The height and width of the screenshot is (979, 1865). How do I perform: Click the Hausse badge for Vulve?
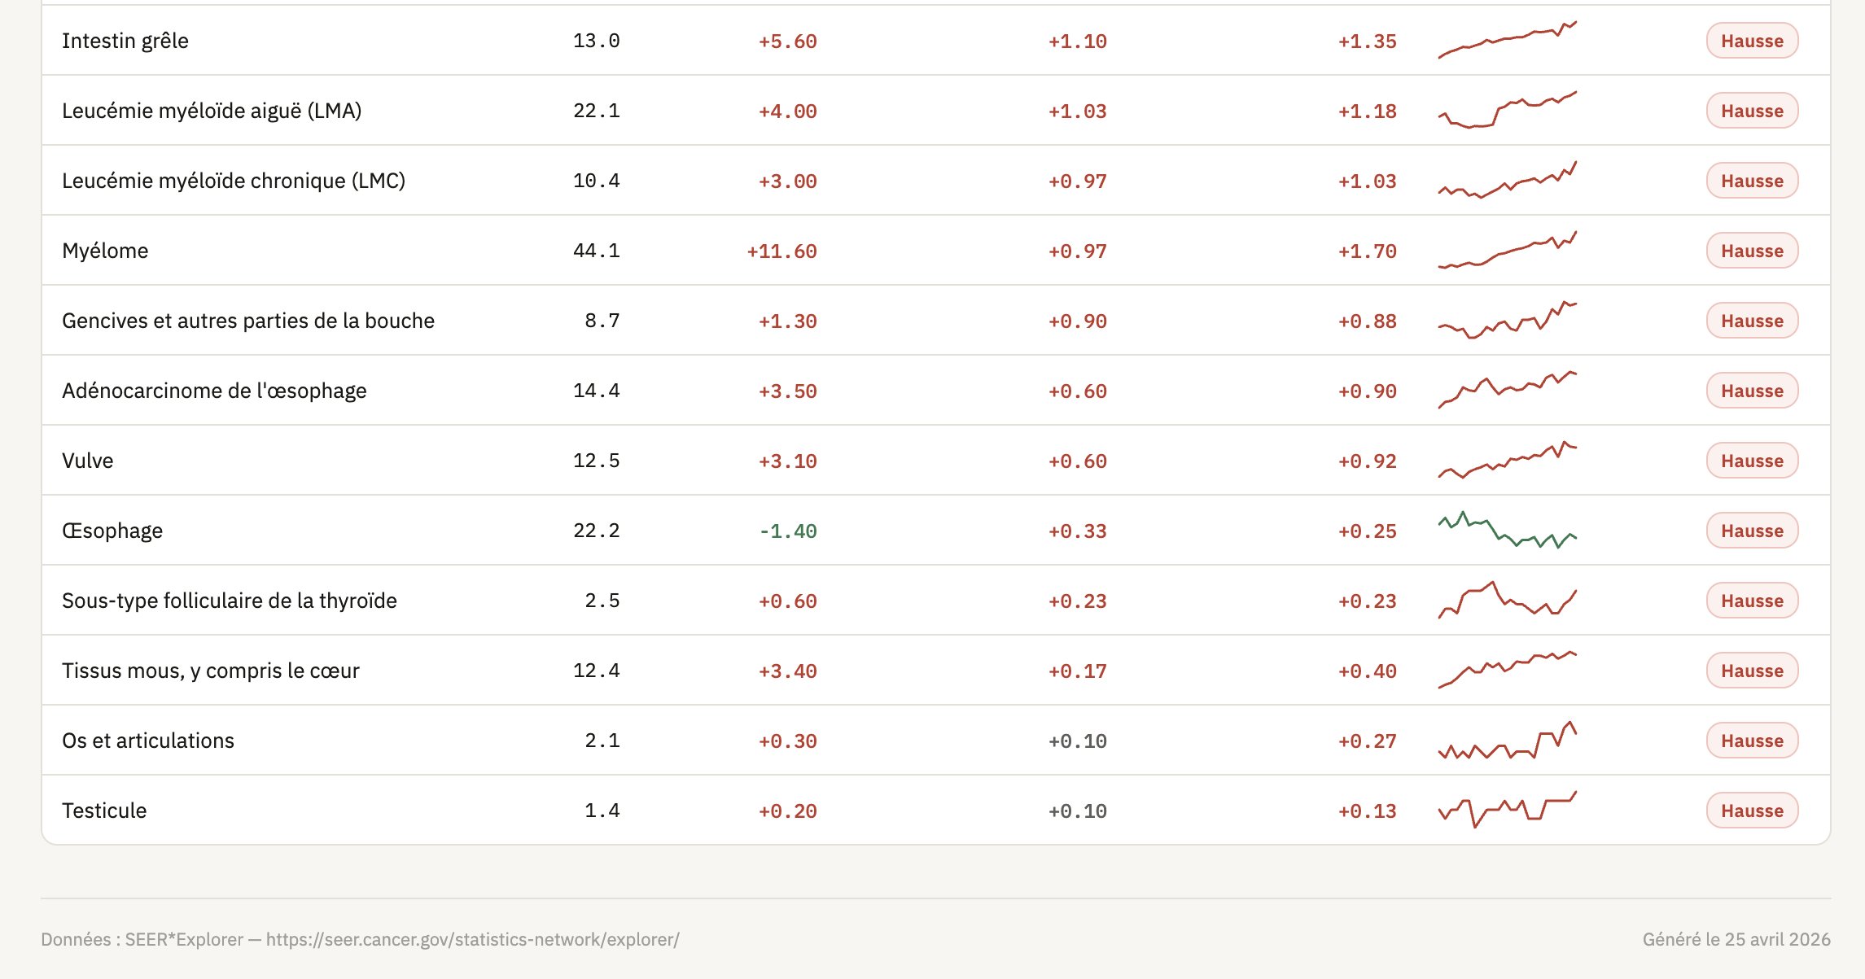pos(1752,461)
